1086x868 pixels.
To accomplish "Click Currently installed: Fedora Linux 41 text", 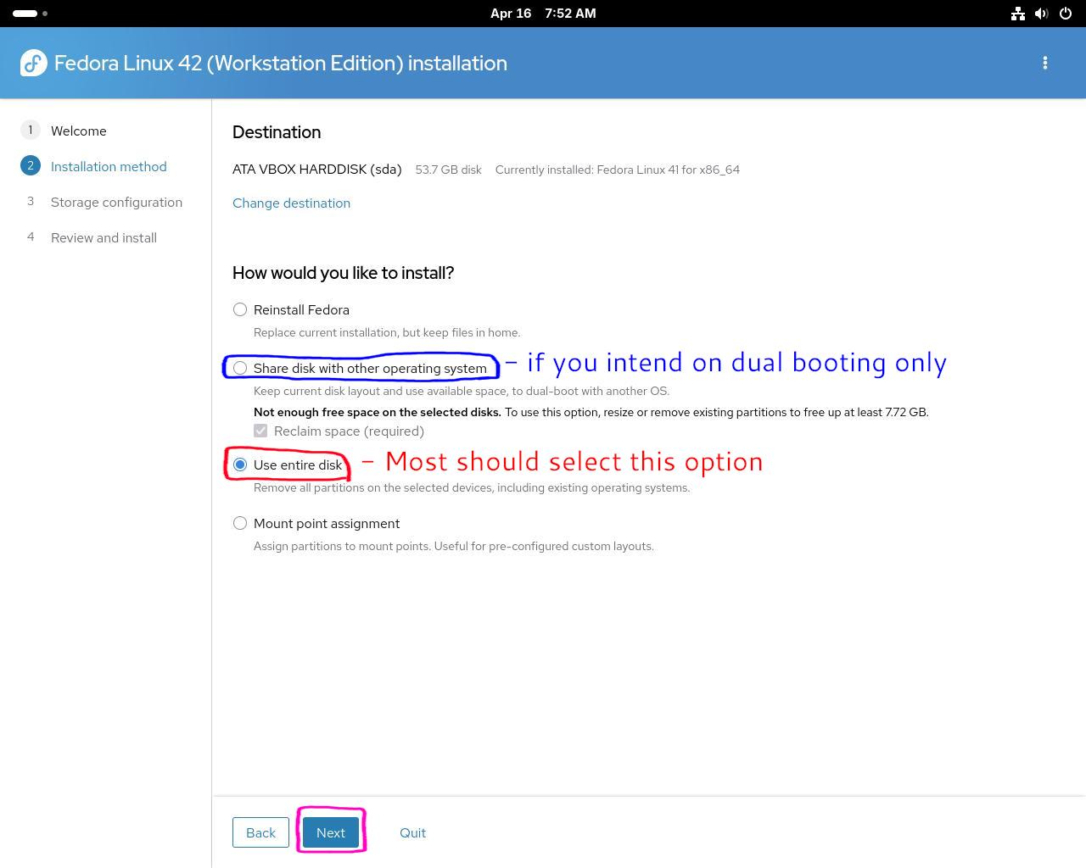I will (x=617, y=170).
